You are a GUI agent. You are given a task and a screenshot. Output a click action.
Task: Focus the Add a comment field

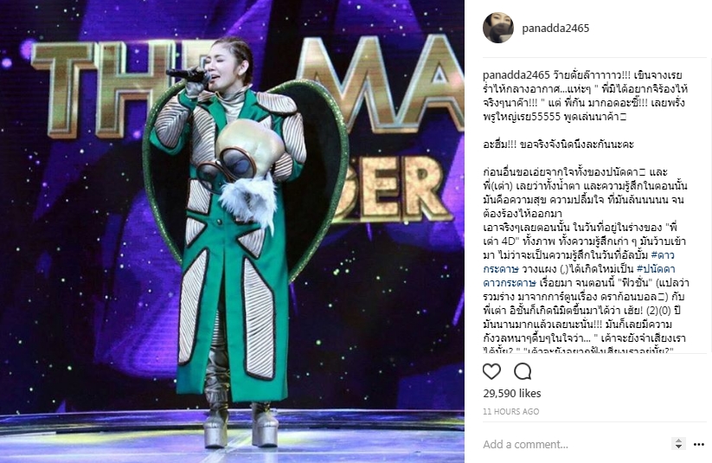tap(572, 444)
